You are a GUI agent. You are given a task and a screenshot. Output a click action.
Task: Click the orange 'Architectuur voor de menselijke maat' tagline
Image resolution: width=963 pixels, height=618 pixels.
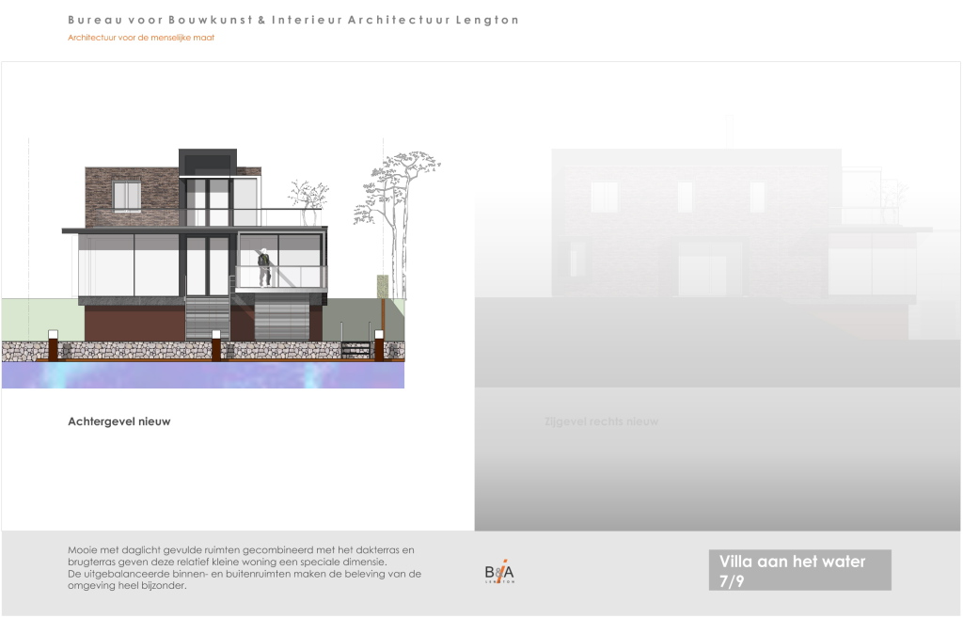(141, 38)
